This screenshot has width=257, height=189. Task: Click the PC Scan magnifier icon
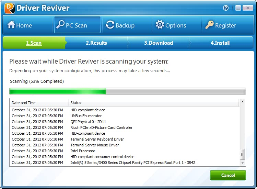pos(60,25)
